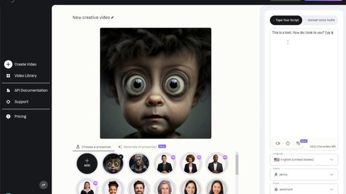Edit video title with pencil icon

point(112,17)
